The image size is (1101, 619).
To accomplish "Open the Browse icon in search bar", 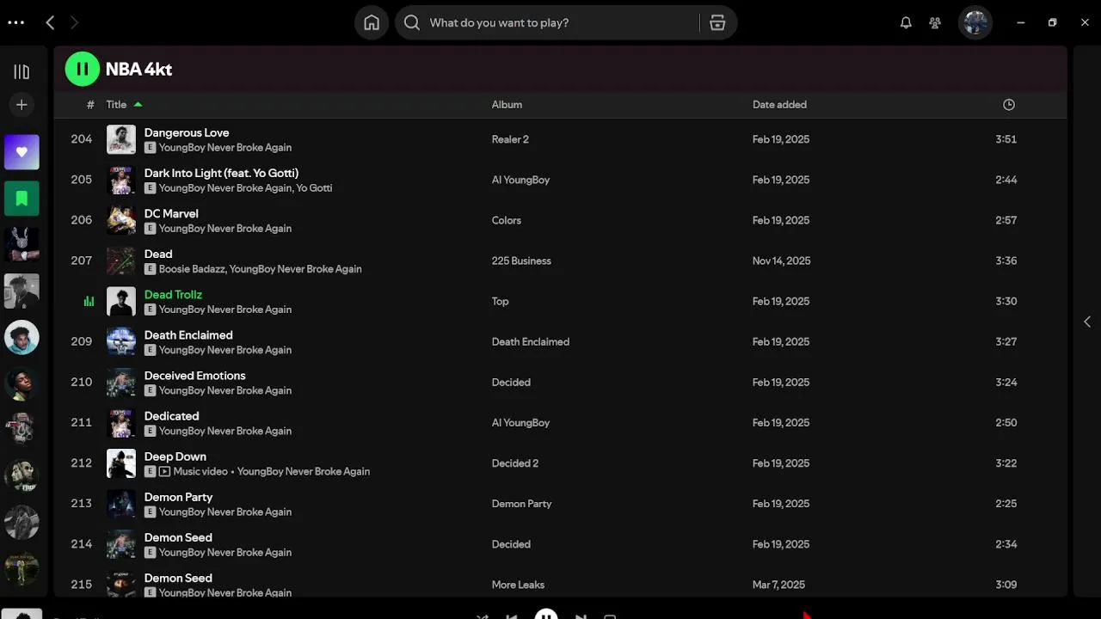I will (717, 22).
